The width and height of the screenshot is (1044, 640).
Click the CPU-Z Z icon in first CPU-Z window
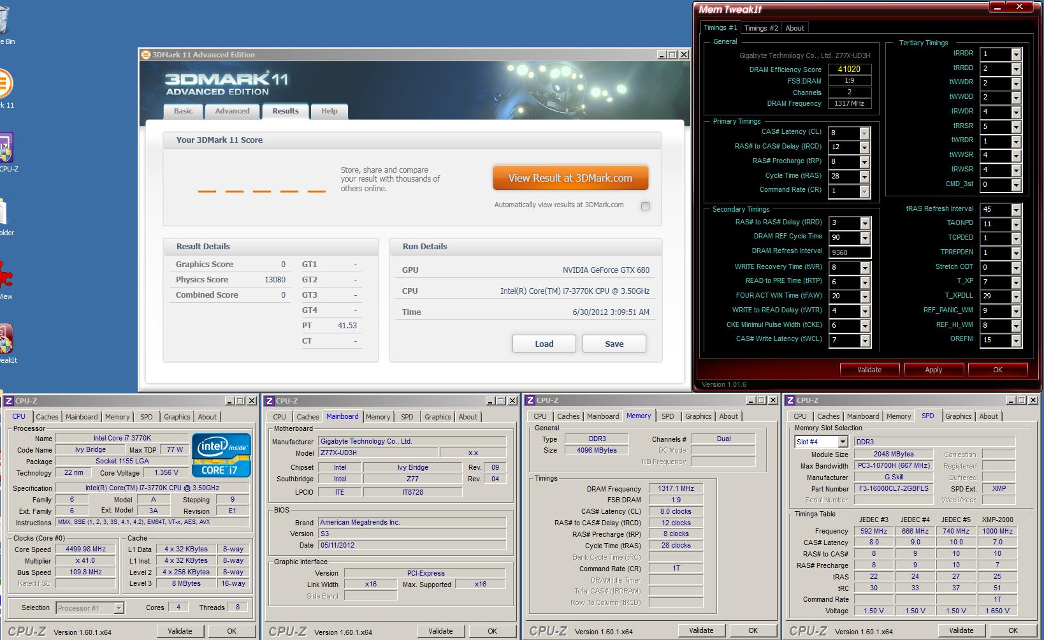point(9,401)
